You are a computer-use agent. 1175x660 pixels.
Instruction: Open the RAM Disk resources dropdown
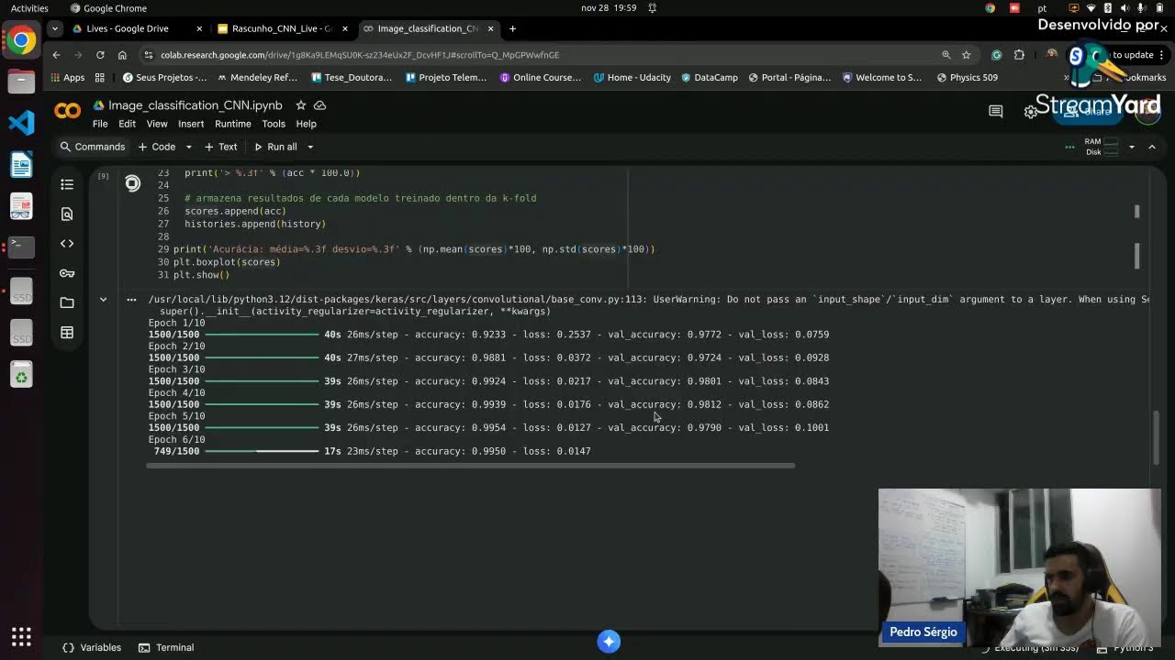1131,147
